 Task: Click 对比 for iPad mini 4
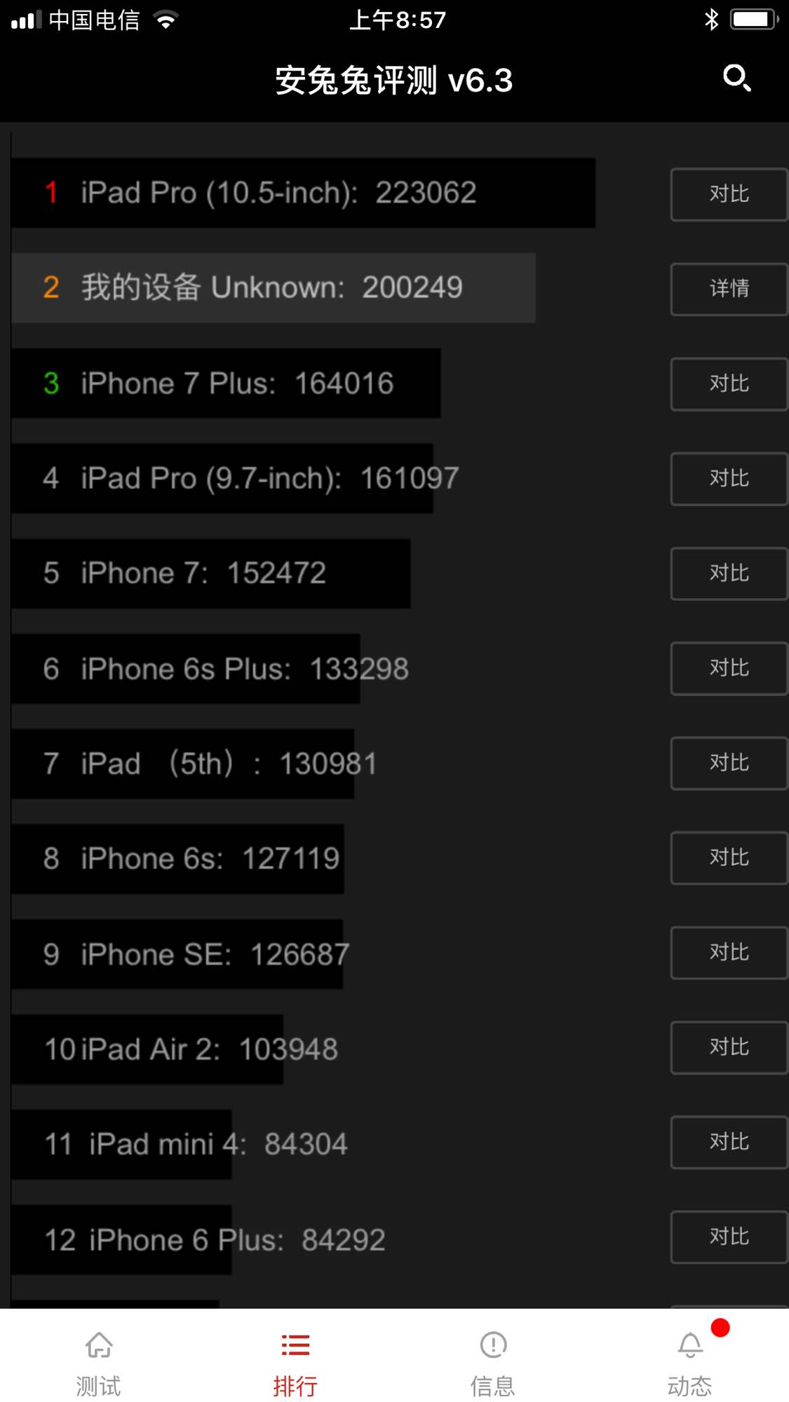(729, 1142)
